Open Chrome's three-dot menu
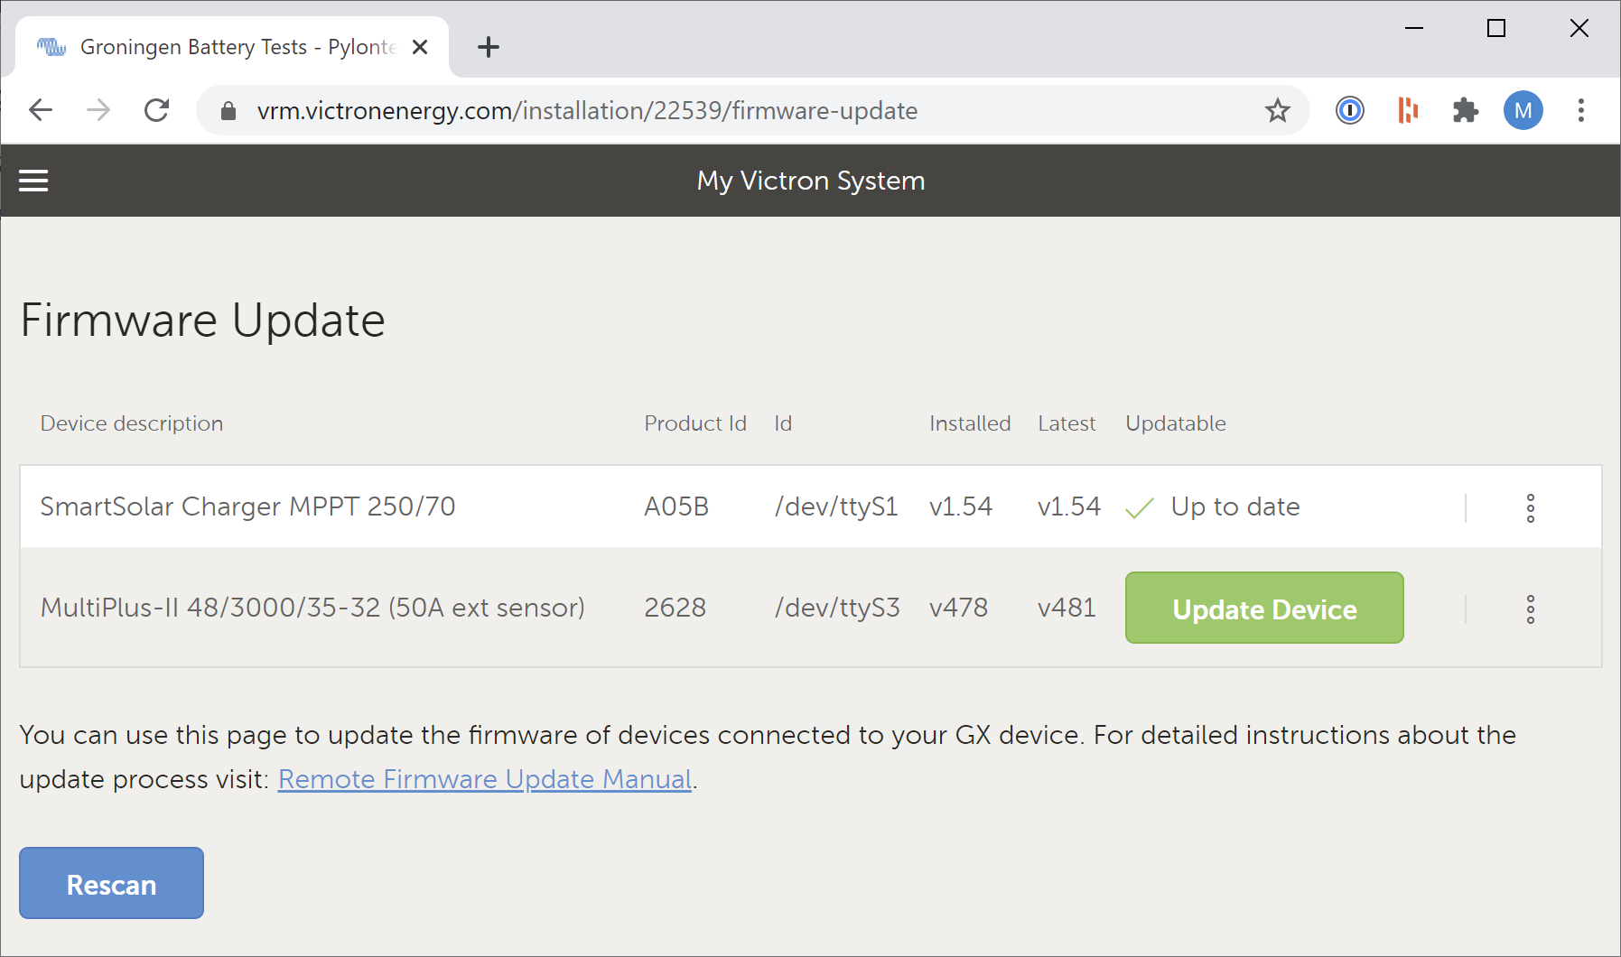 [1580, 110]
